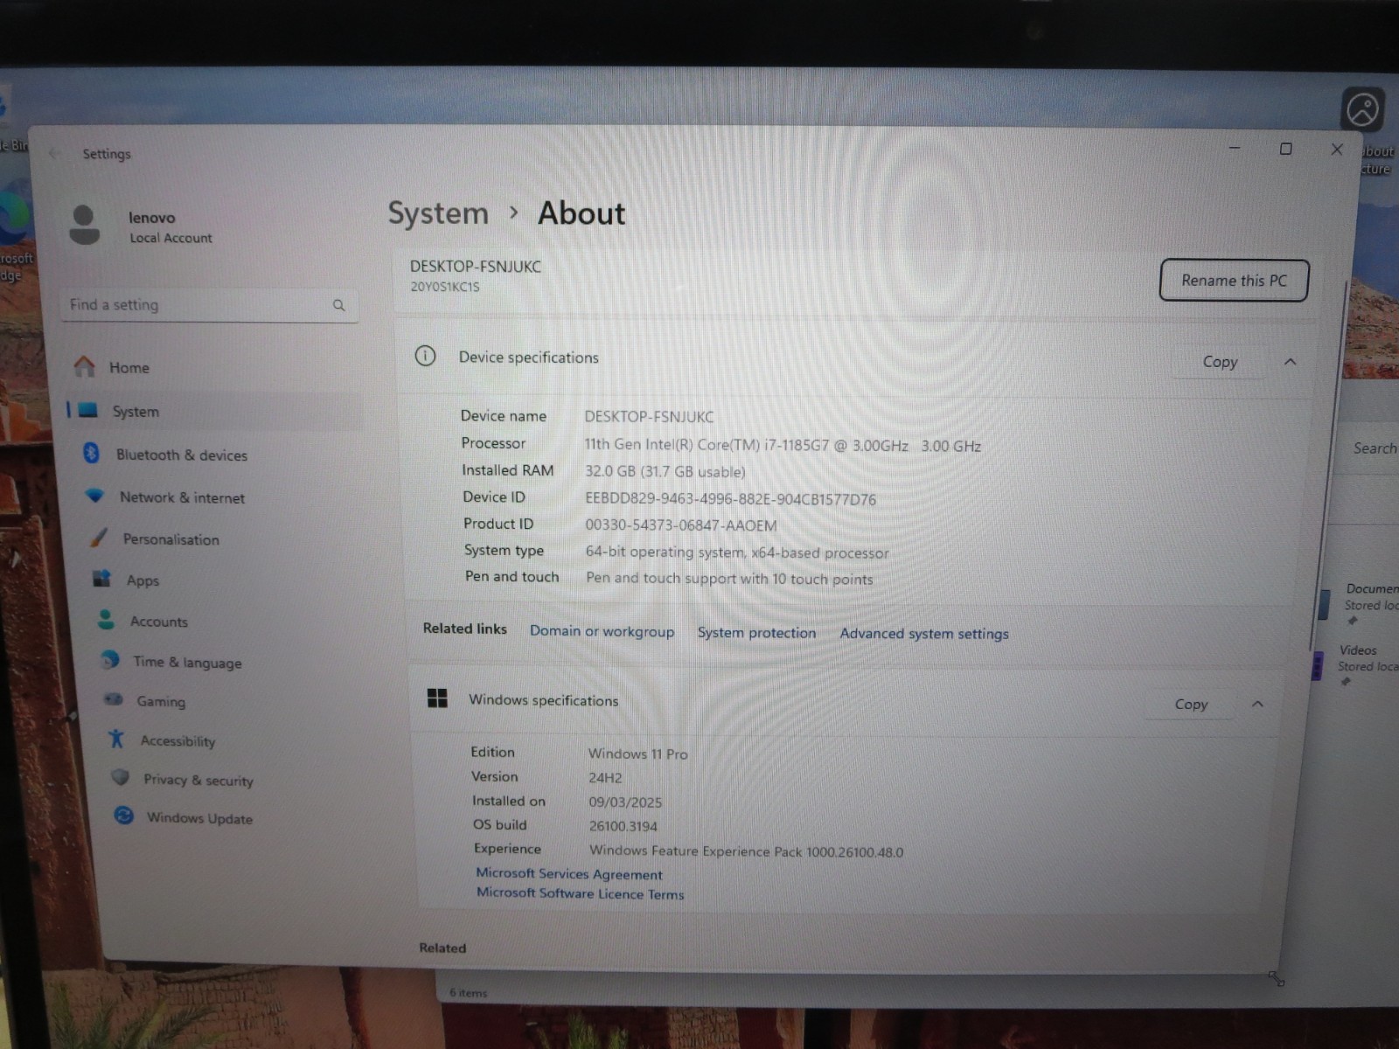Viewport: 1399px width, 1049px height.
Task: Click the Time & language globe icon
Action: point(110,660)
